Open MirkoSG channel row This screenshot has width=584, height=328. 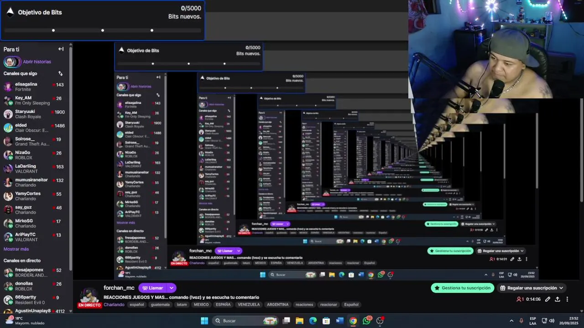click(x=35, y=223)
